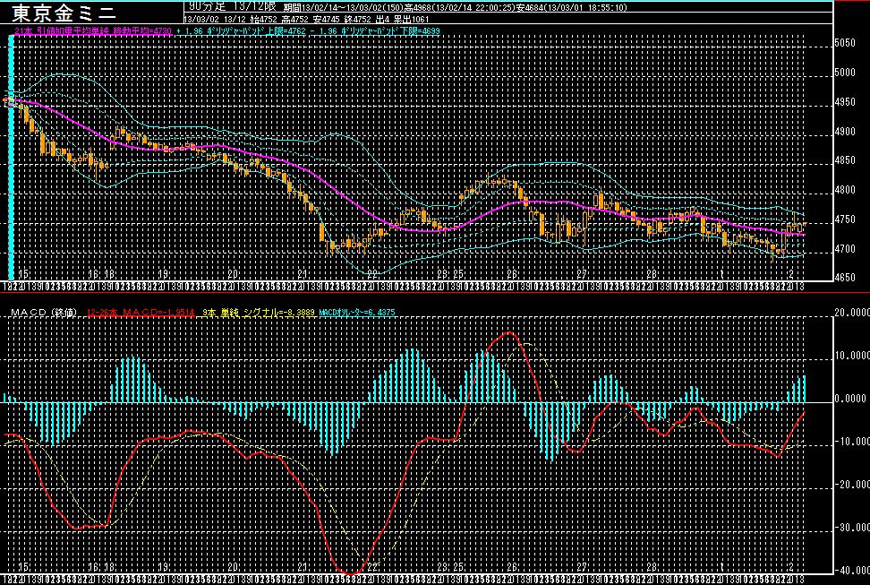Screen dimensions: 870x585
Task: Click the -40.000 MACD axis label
Action: tap(850, 571)
